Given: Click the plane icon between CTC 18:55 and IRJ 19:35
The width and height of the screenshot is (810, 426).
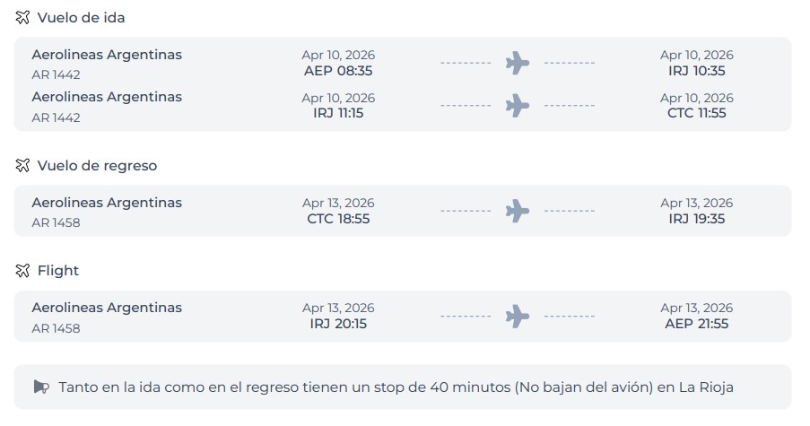Looking at the screenshot, I should click(x=518, y=211).
